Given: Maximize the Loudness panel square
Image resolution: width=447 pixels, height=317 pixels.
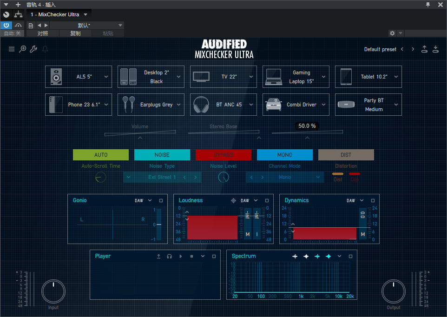Looking at the screenshot, I should tap(267, 201).
